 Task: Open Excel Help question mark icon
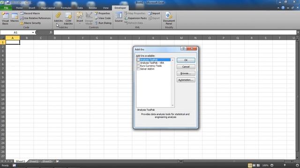point(283,8)
